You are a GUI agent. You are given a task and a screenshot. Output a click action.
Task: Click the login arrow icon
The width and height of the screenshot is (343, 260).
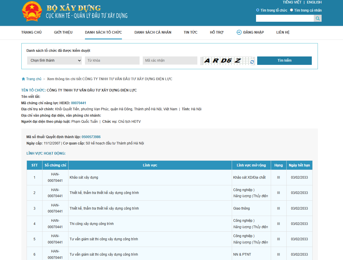tap(239, 32)
